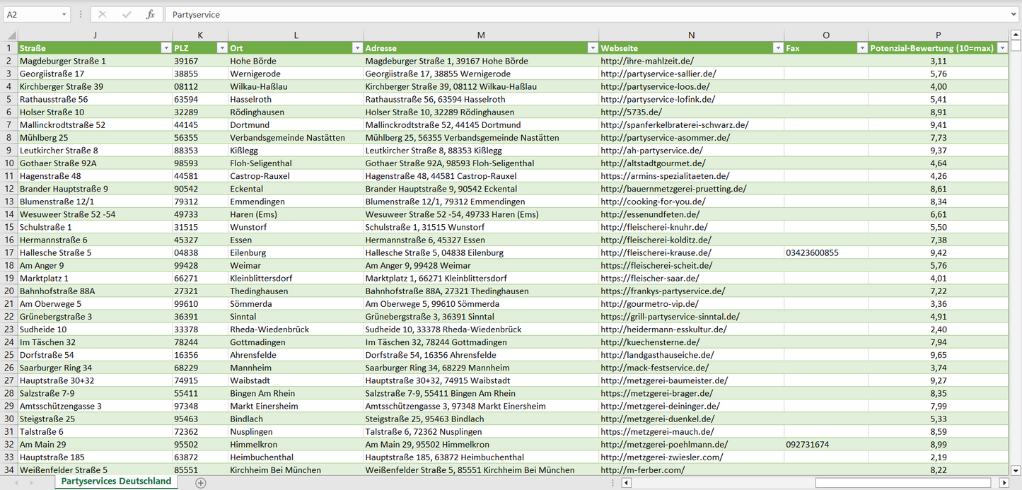Open the Webseite column filter dropdown

click(x=776, y=48)
